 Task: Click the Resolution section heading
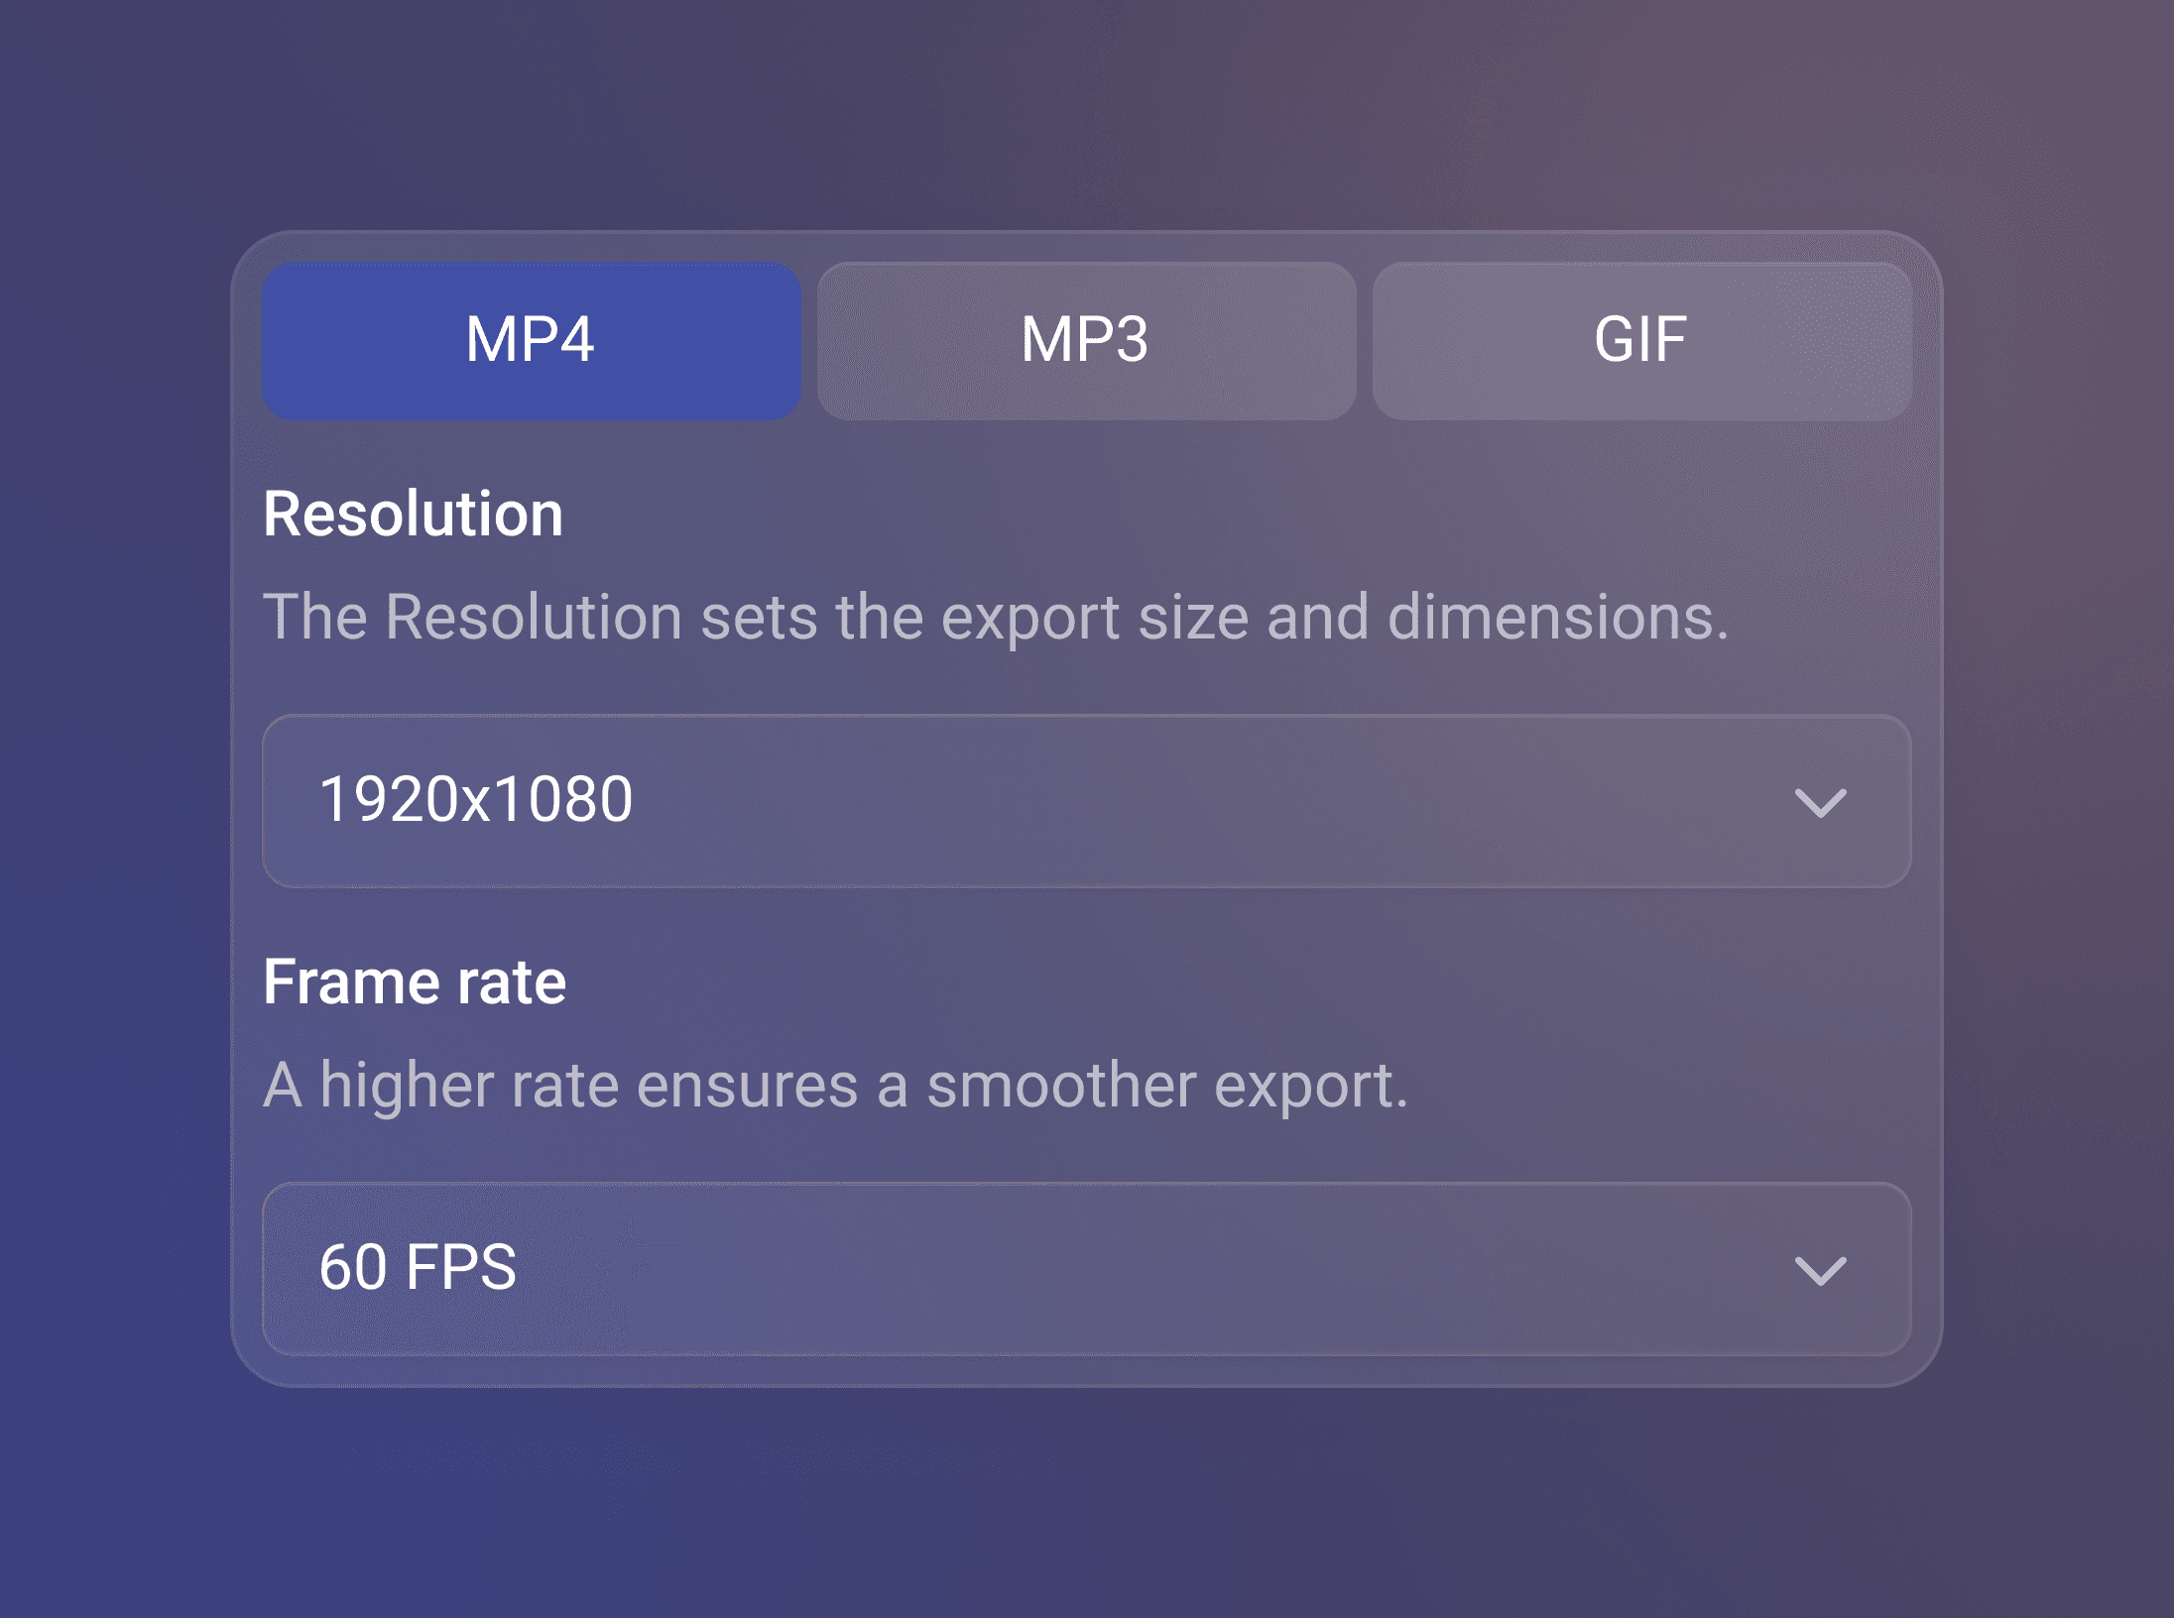tap(413, 515)
